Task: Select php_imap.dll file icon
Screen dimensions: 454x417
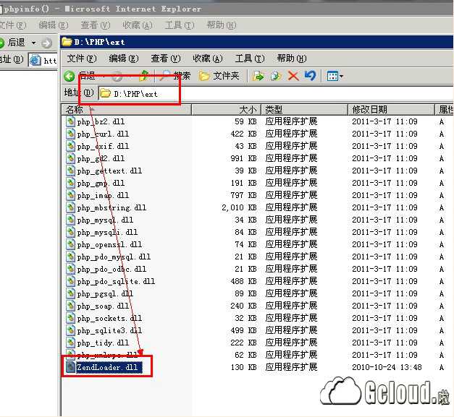Action: [70, 195]
